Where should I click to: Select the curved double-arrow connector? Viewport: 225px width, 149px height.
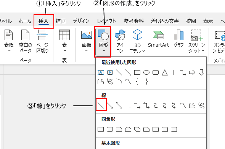[174, 105]
